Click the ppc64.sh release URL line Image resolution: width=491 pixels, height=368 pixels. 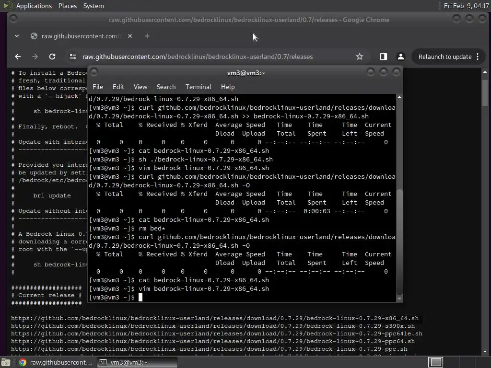[213, 341]
